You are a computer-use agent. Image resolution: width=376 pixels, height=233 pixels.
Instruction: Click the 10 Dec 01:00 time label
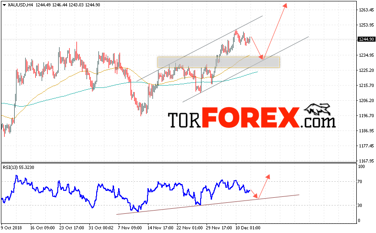coord(248,228)
